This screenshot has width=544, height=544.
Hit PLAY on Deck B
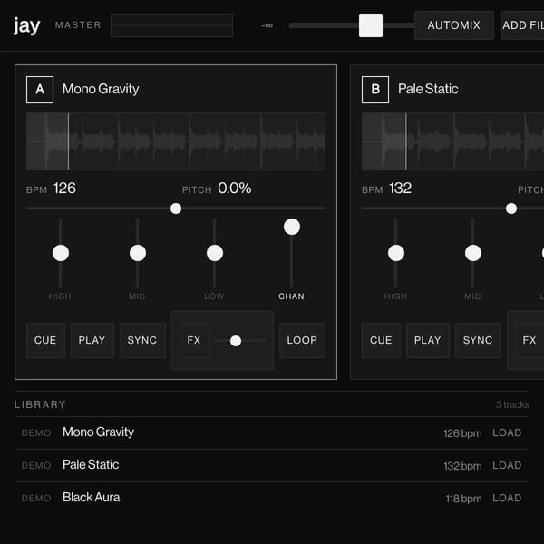coord(428,340)
